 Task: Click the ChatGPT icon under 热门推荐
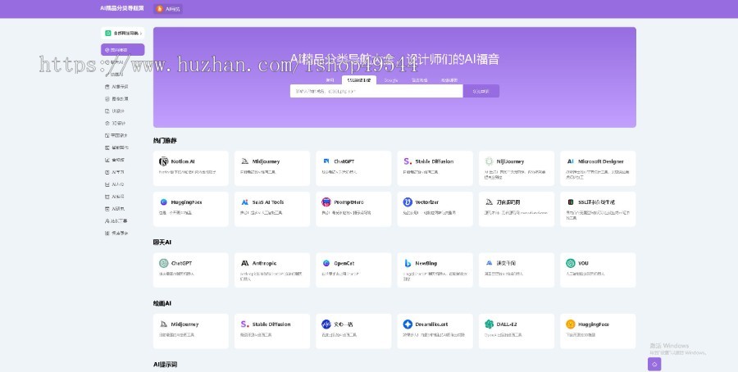(x=326, y=161)
